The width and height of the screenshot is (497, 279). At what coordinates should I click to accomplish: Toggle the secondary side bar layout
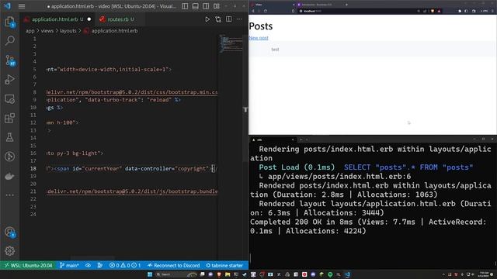point(206,6)
